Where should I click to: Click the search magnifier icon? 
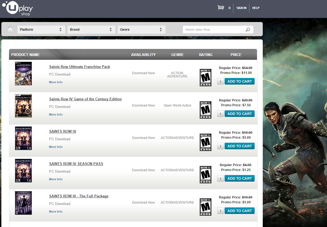tap(248, 30)
